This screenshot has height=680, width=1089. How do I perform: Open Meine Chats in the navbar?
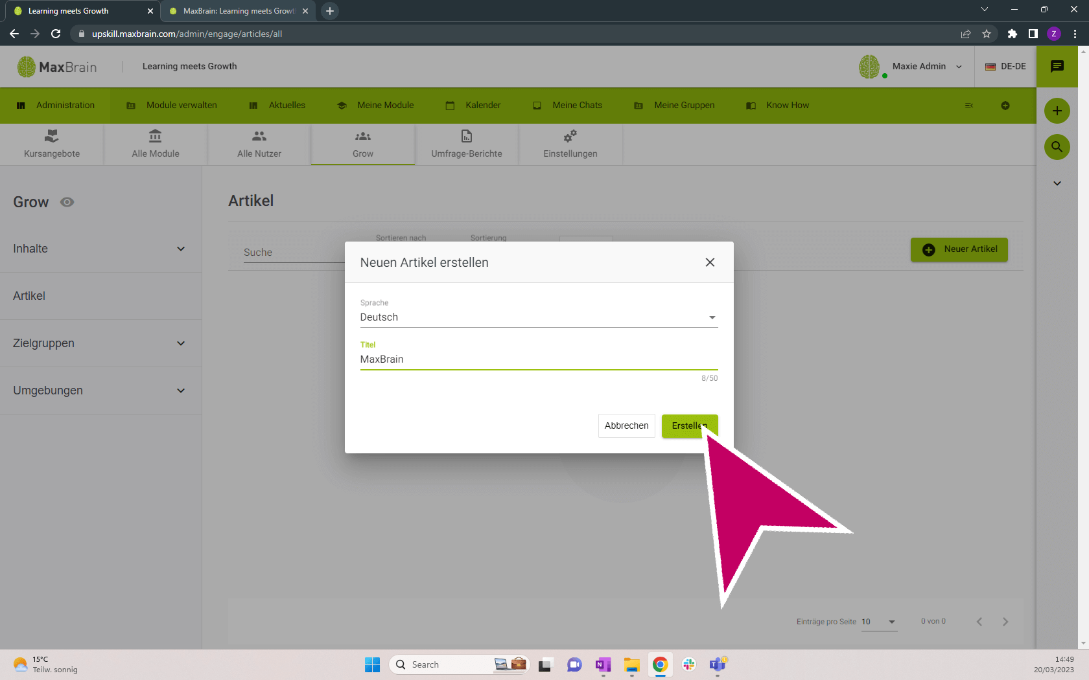tap(568, 106)
